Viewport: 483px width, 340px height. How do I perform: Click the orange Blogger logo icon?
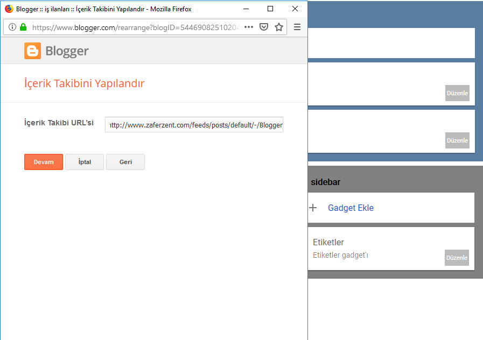click(x=33, y=51)
